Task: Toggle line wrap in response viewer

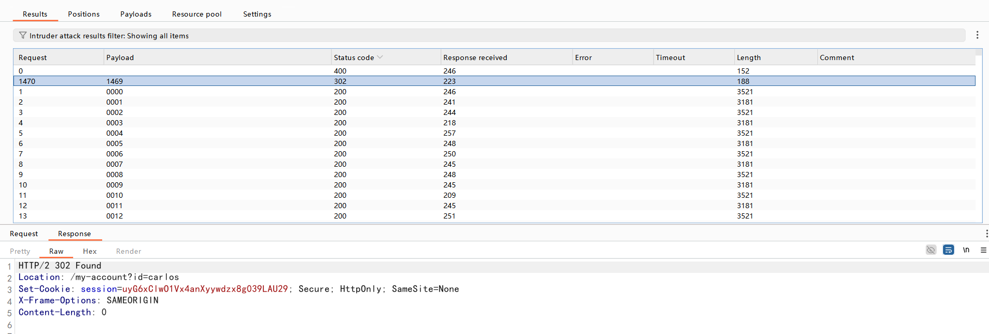Action: click(x=948, y=250)
